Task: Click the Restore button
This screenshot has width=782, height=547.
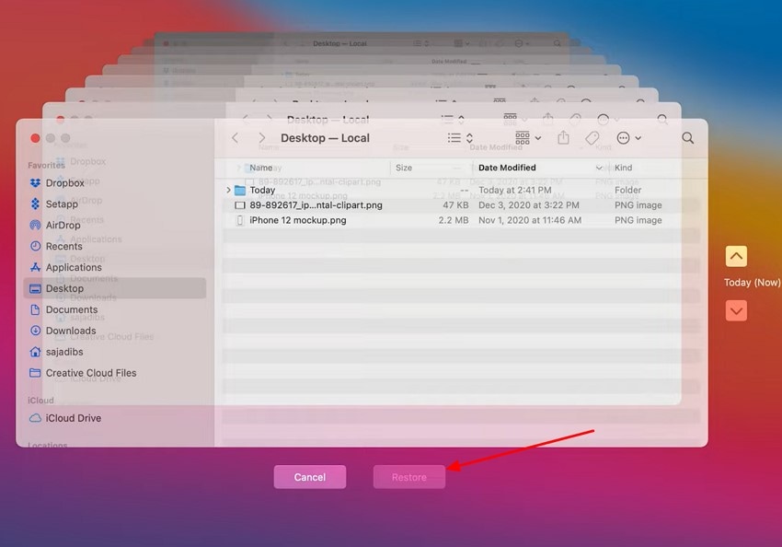Action: coord(409,477)
